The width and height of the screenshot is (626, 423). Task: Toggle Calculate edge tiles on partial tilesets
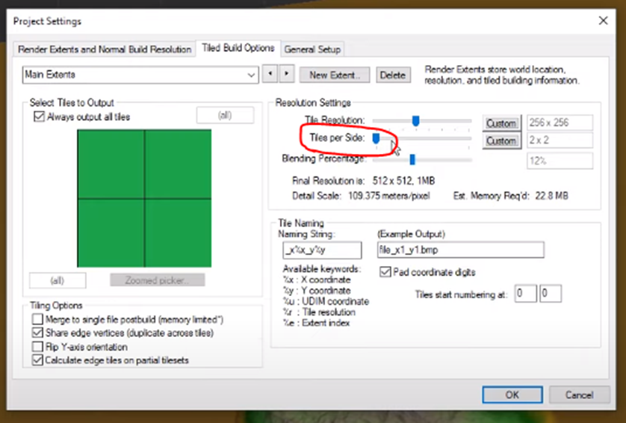point(37,360)
